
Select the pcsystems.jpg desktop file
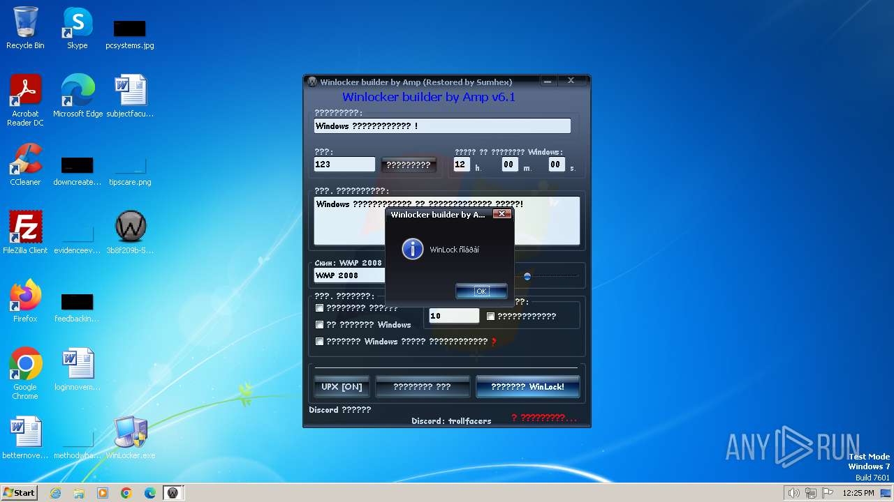point(130,33)
